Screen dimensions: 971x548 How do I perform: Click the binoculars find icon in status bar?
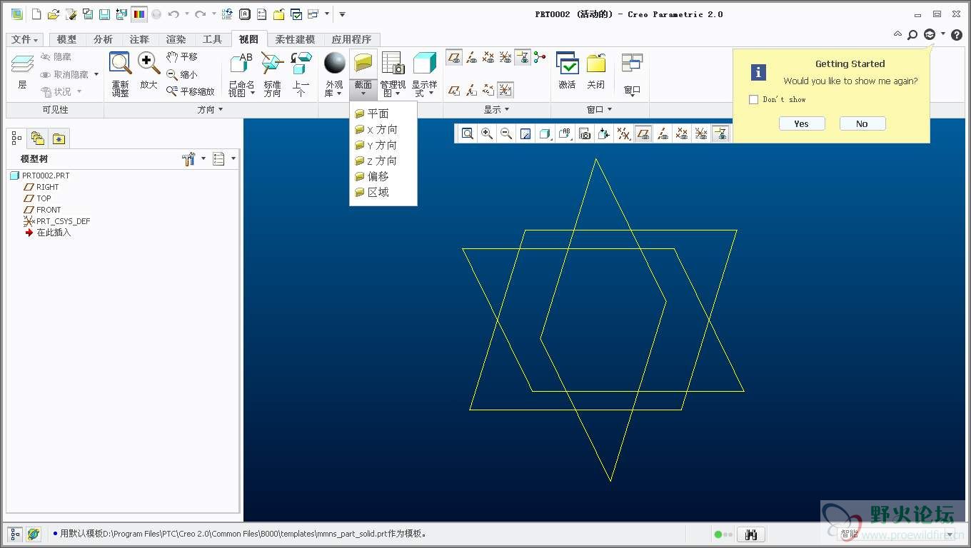[x=750, y=534]
